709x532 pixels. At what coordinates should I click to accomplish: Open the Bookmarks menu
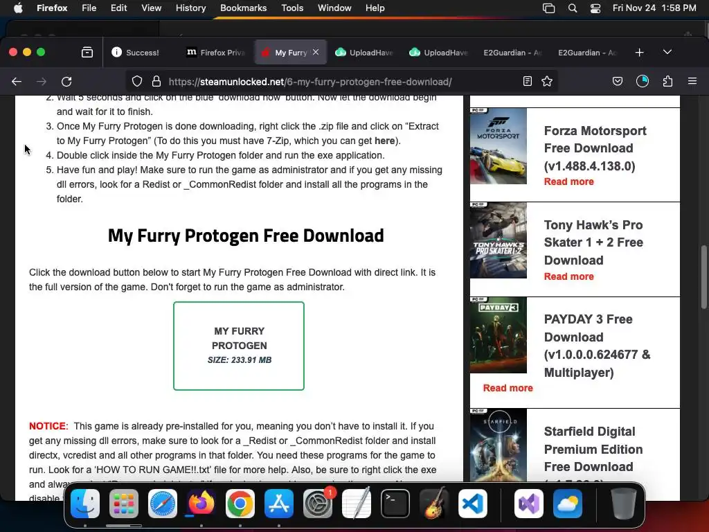[x=243, y=8]
